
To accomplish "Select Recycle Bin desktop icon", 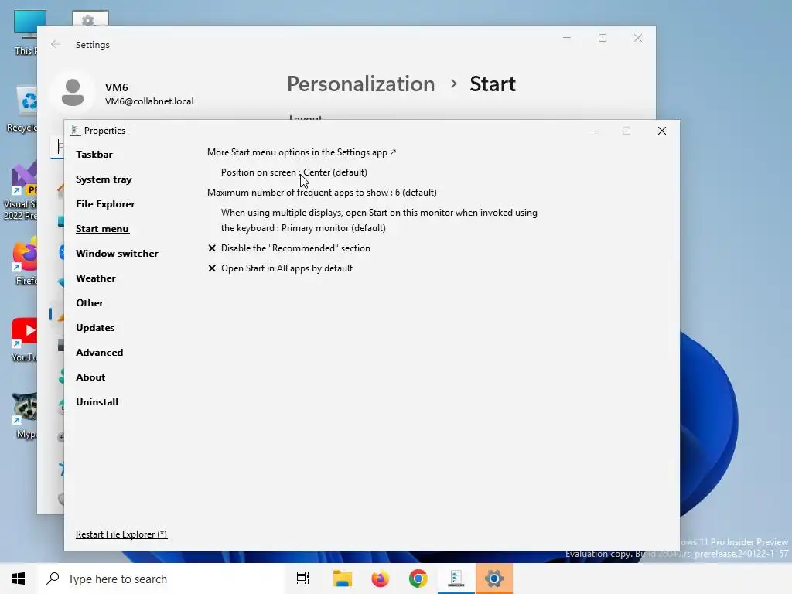I will pos(22,109).
